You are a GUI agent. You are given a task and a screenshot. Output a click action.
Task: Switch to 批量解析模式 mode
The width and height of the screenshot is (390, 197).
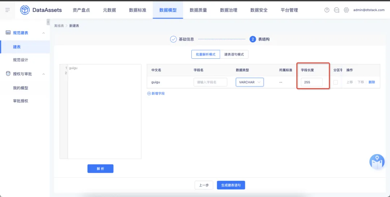tap(205, 54)
